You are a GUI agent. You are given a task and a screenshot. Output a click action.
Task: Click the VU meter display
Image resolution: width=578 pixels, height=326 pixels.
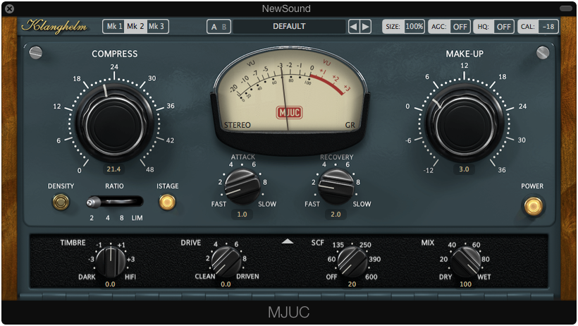(290, 90)
